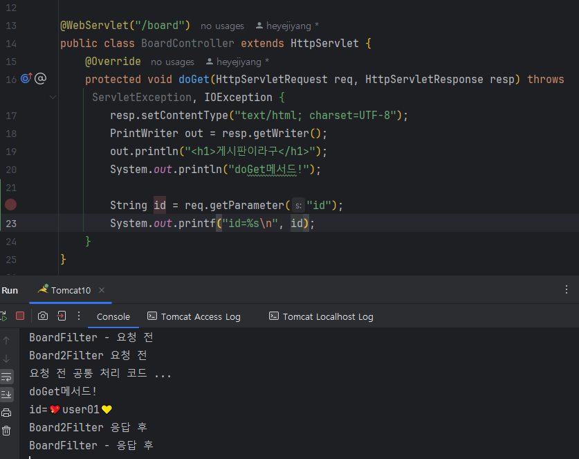This screenshot has width=579, height=459.
Task: Click the BoardController class name
Action: click(x=187, y=43)
